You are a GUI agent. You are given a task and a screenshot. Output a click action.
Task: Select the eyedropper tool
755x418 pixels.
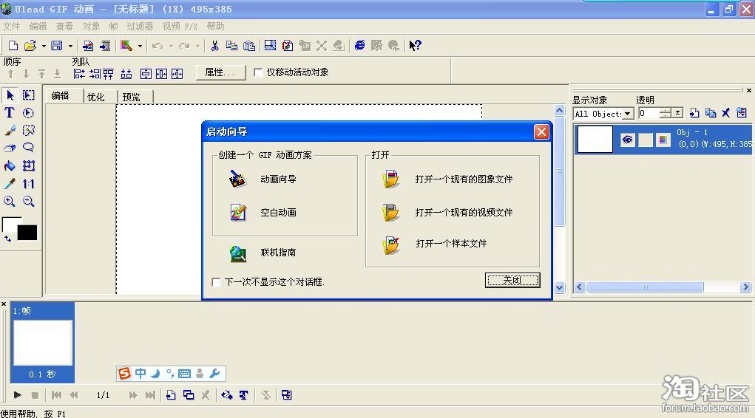[x=10, y=184]
